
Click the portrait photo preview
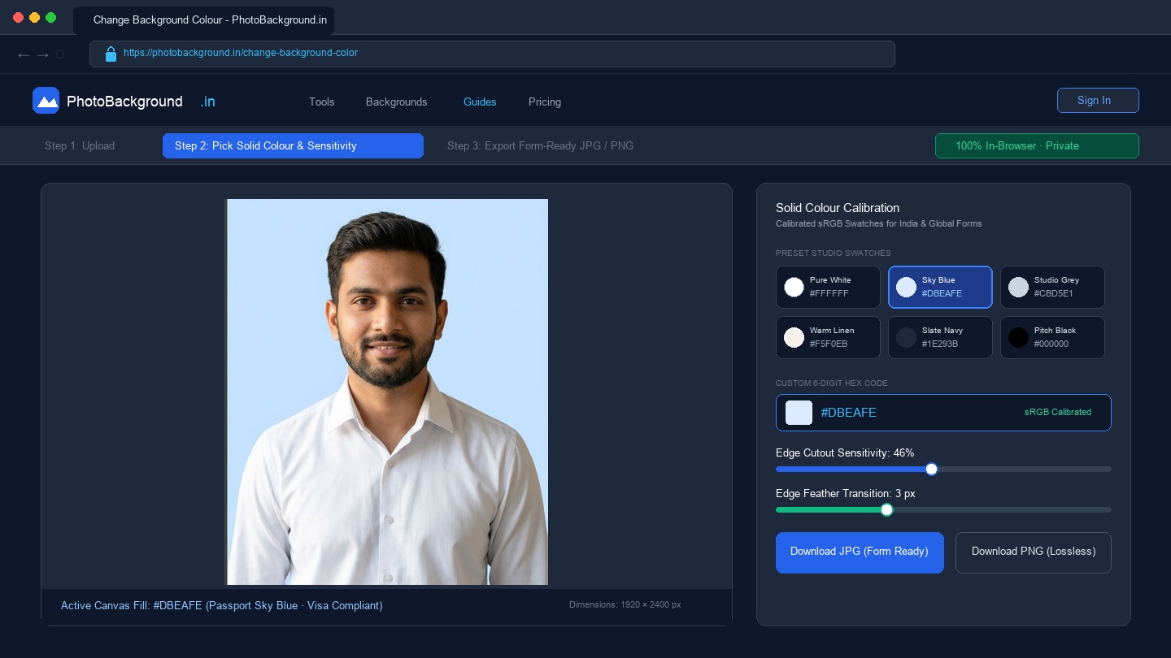click(386, 392)
